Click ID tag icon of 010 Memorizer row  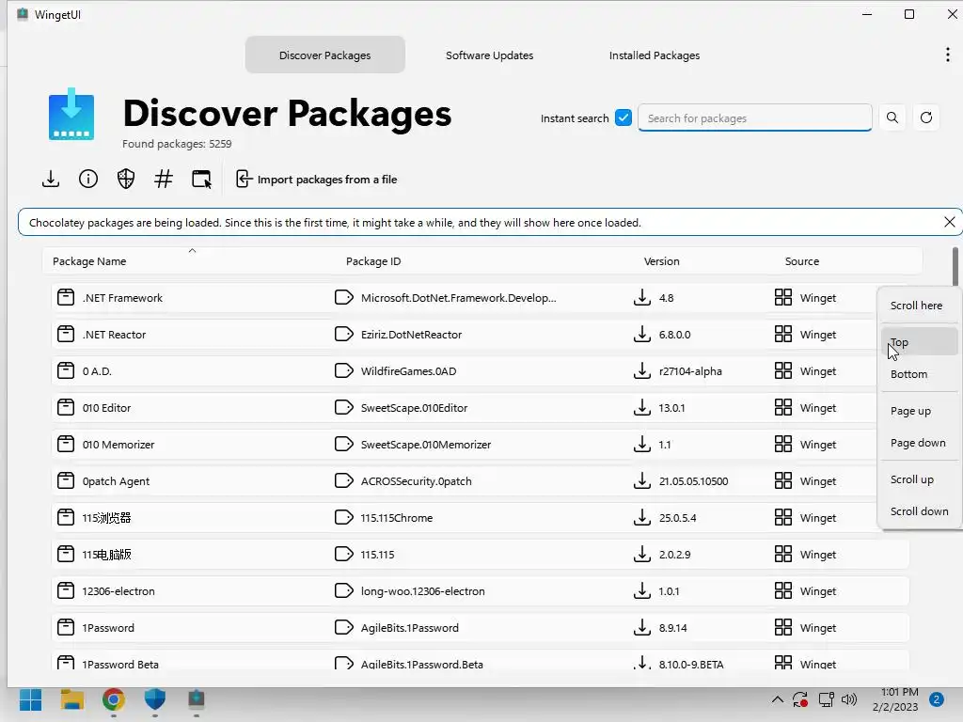(344, 444)
